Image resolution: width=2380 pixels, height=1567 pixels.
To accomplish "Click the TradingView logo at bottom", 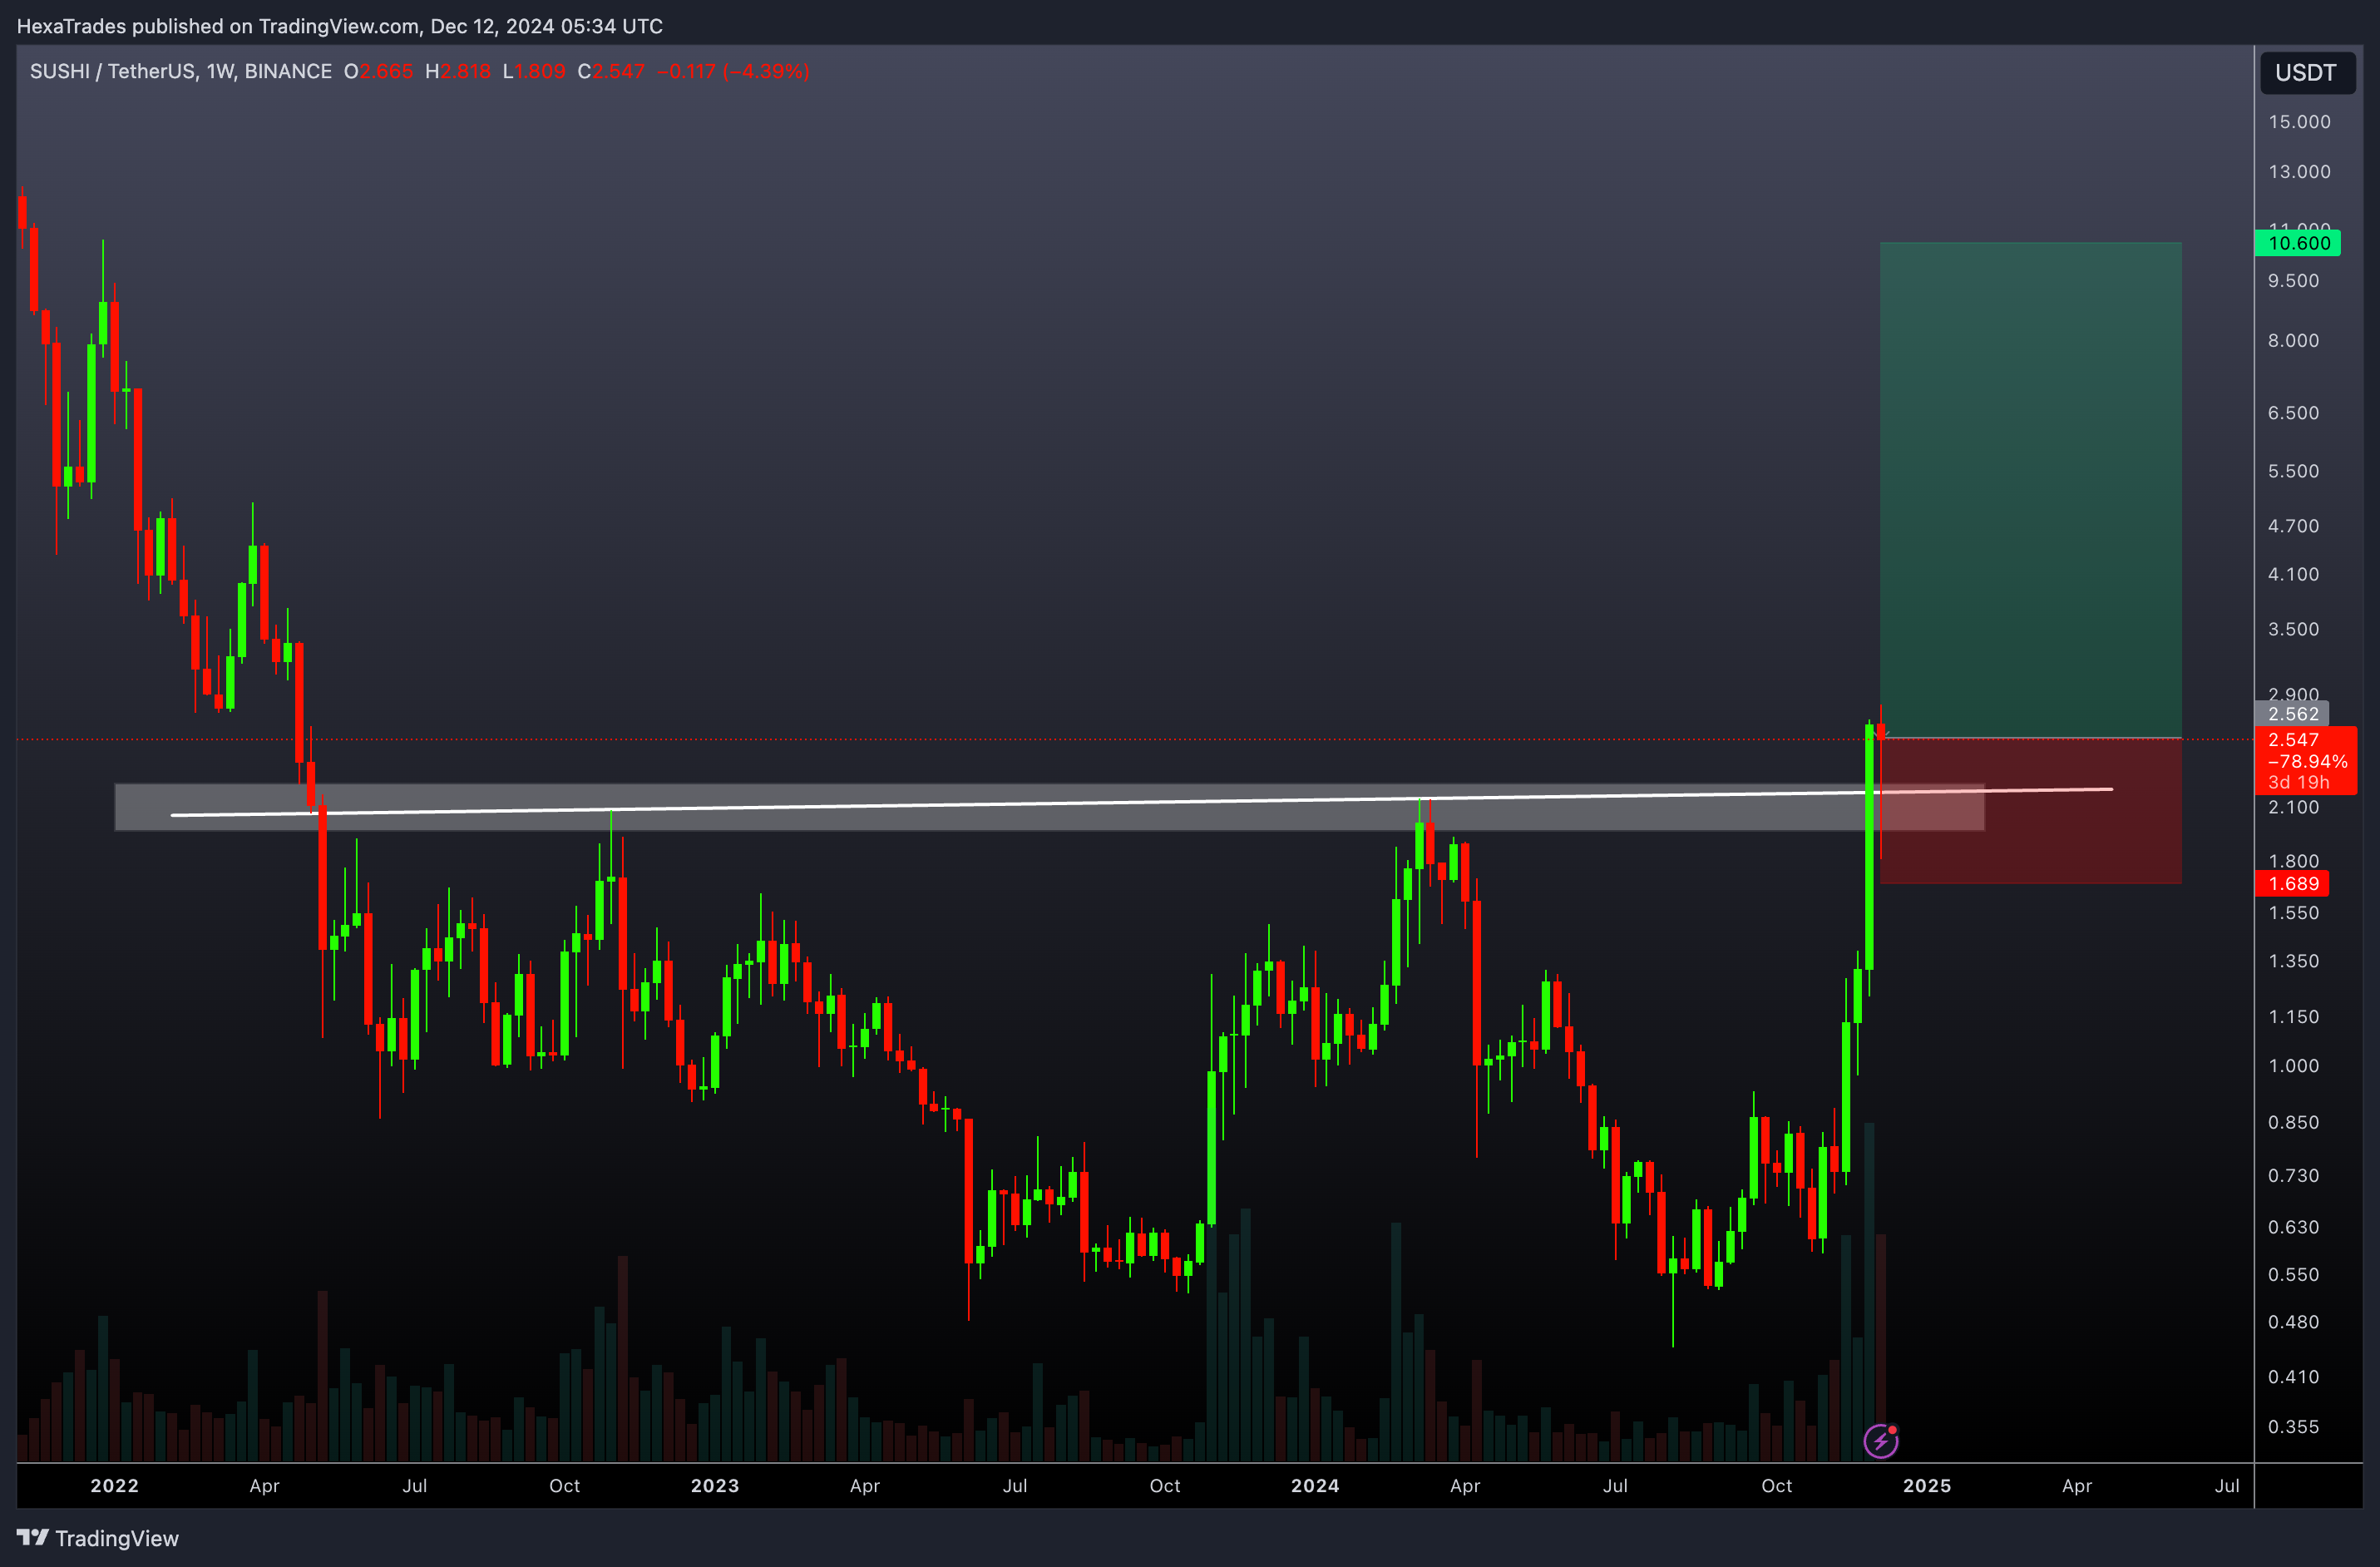I will [98, 1538].
